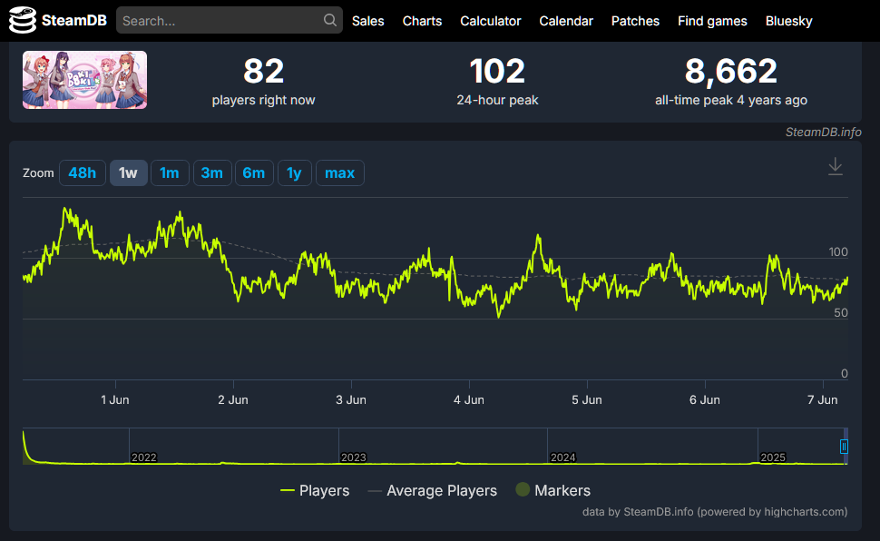880x541 pixels.
Task: Set chart zoom to 3m
Action: coord(212,173)
